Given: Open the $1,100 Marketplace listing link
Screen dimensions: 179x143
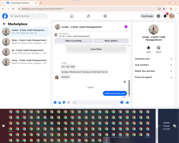Looking at the screenshot, I should click(74, 36).
